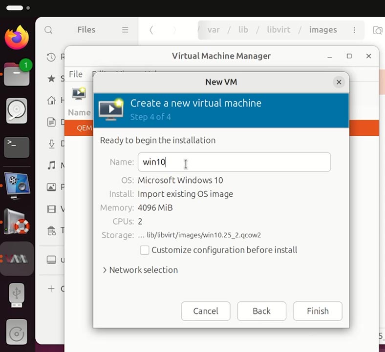Open Pictures in the Files sidebar
This screenshot has height=352, width=385.
51,187
